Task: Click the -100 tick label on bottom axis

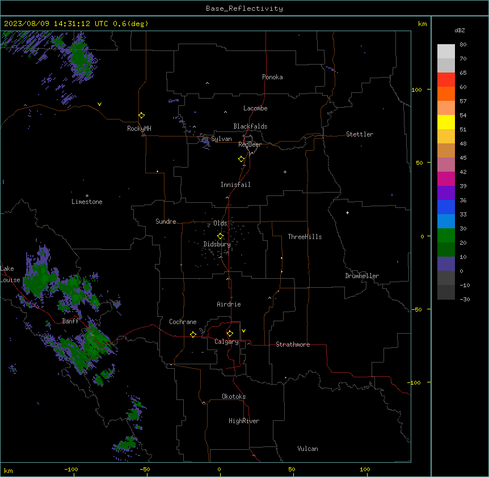Action: point(71,469)
